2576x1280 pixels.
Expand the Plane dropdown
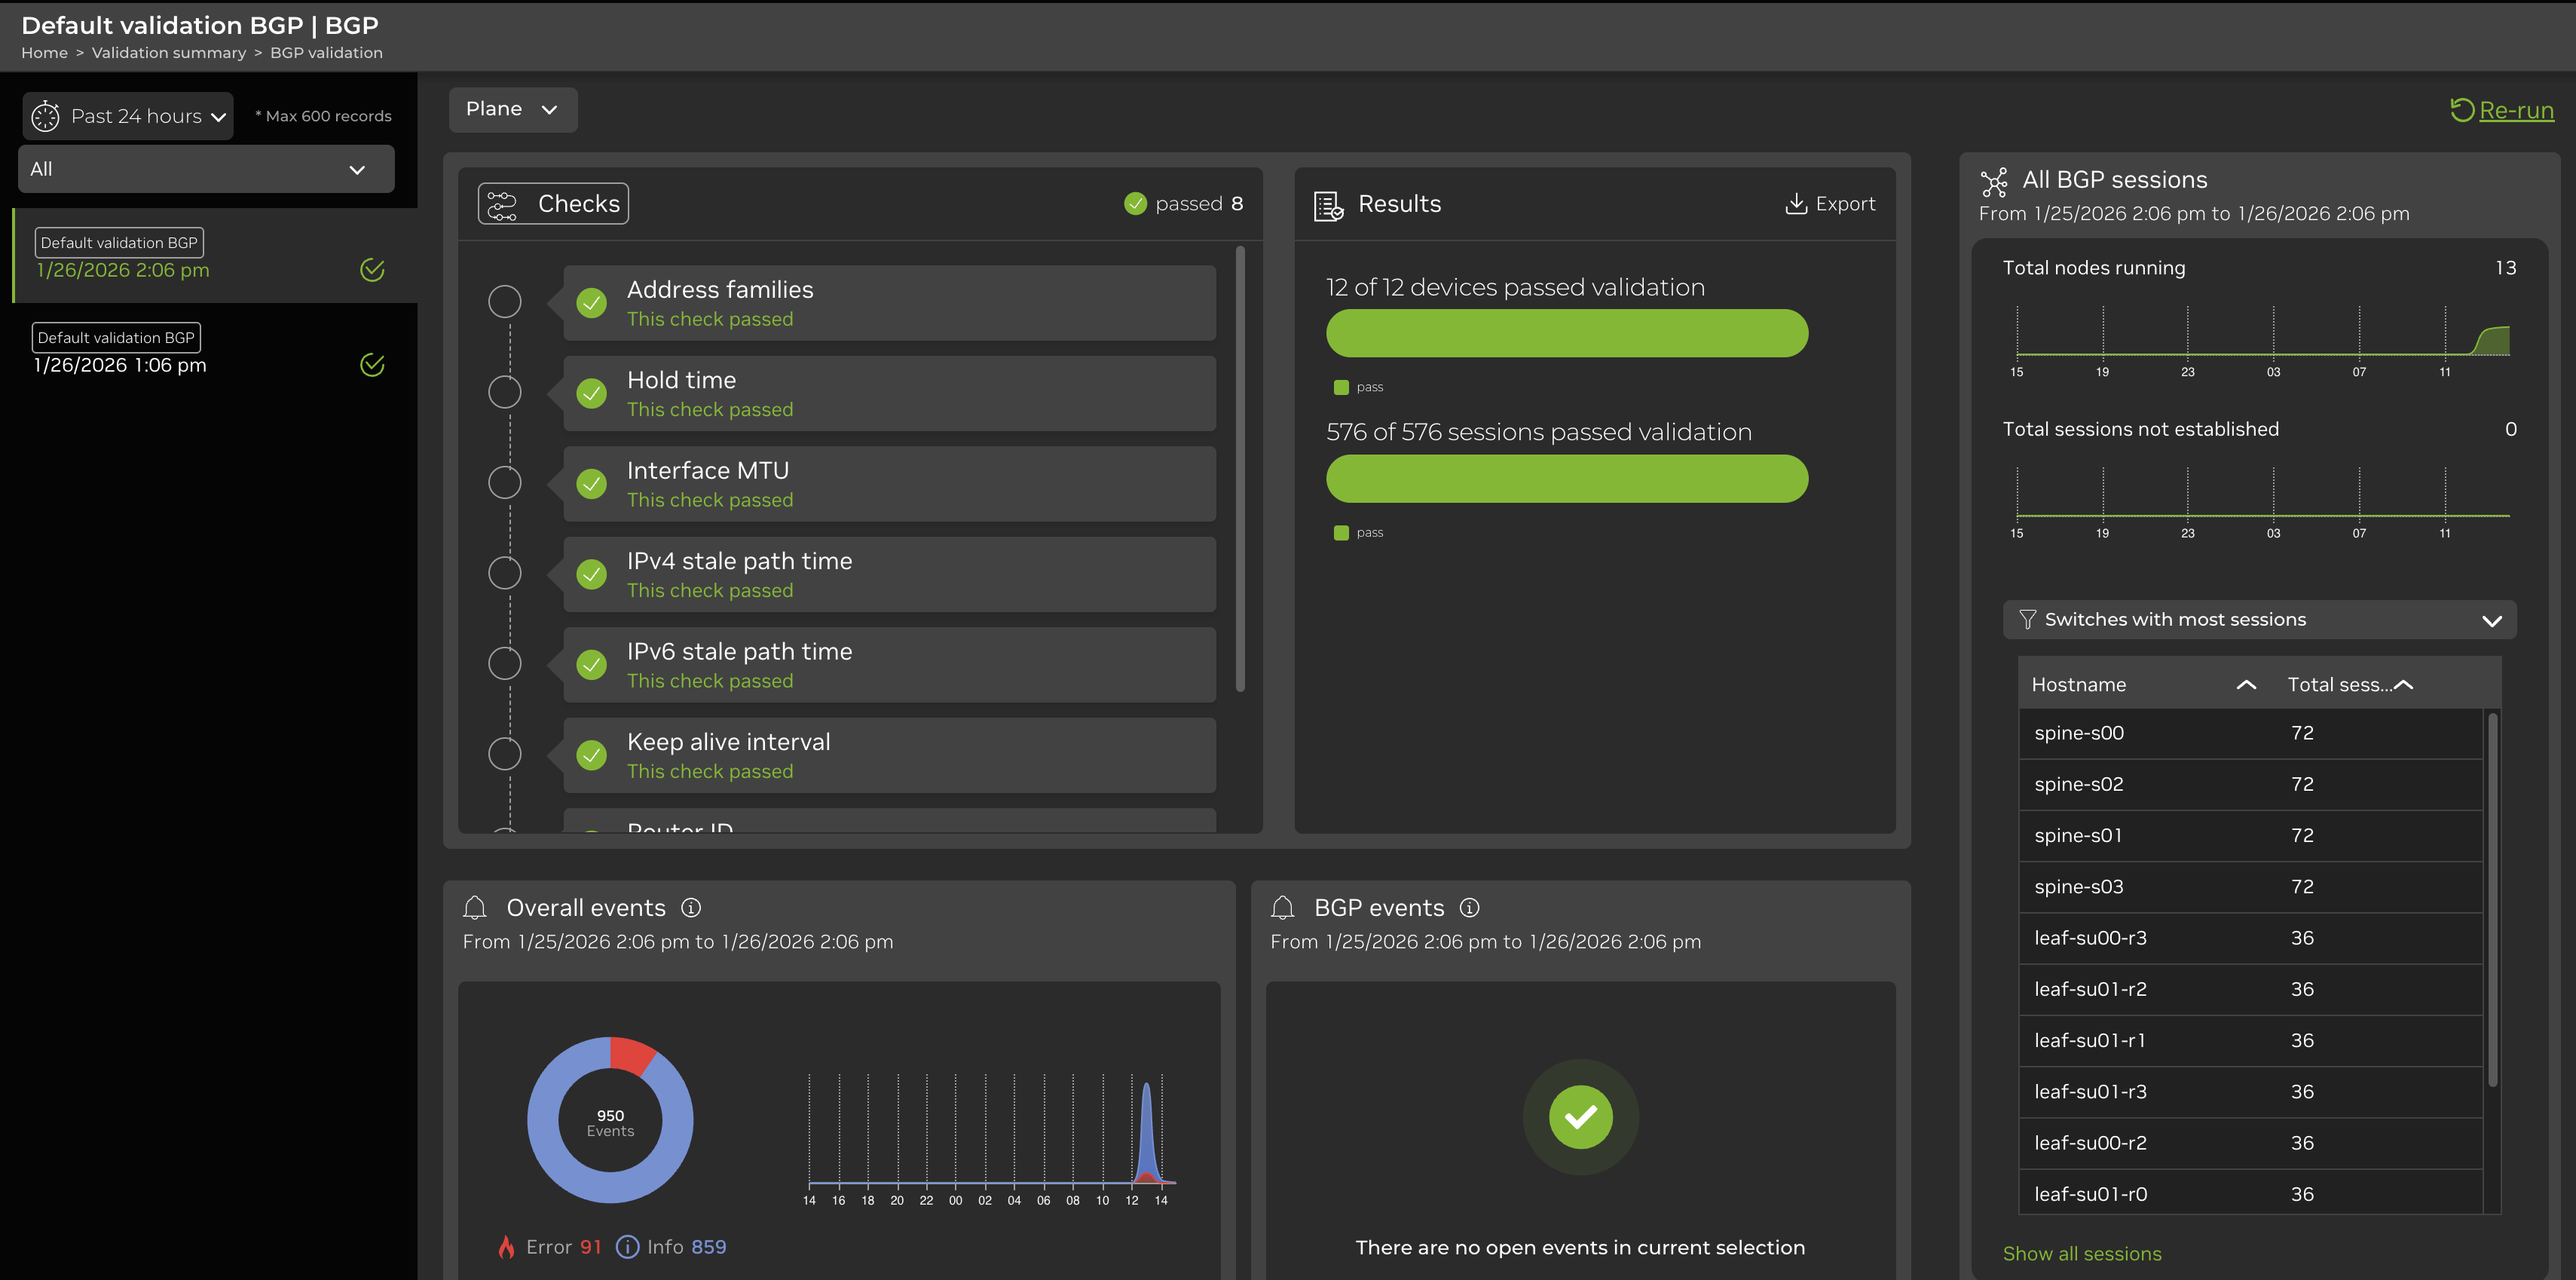512,109
